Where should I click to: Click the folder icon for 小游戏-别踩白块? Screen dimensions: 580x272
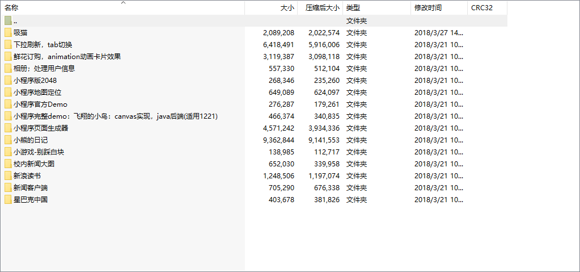click(x=8, y=152)
